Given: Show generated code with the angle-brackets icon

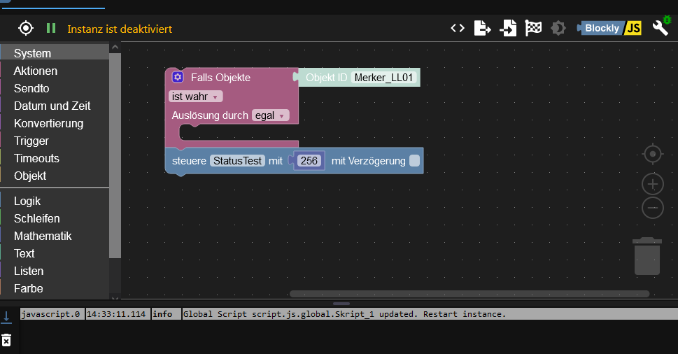Looking at the screenshot, I should coord(458,28).
